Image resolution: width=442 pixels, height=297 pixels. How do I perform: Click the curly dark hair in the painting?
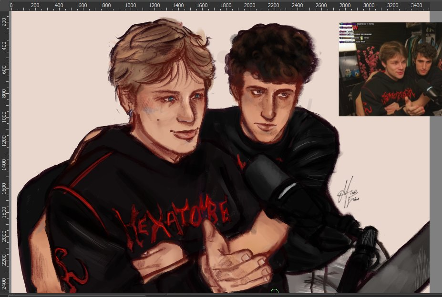coord(272,52)
